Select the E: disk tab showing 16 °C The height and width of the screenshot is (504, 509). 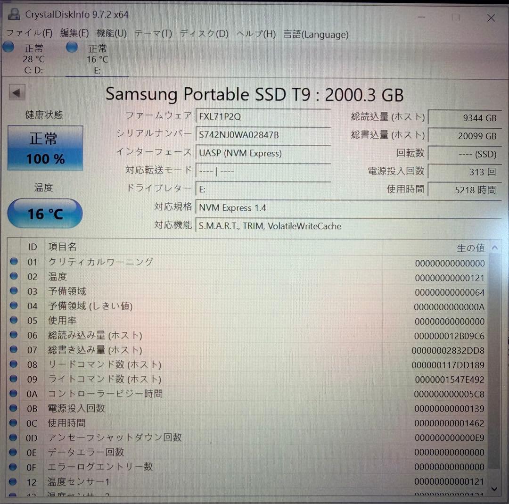pos(97,59)
